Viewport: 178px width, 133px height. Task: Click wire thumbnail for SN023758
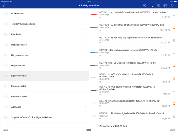click(94, 53)
